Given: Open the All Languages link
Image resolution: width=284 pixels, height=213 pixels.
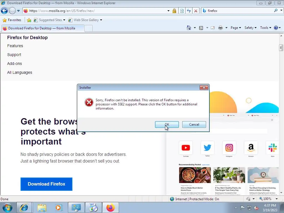Looking at the screenshot, I should point(20,72).
